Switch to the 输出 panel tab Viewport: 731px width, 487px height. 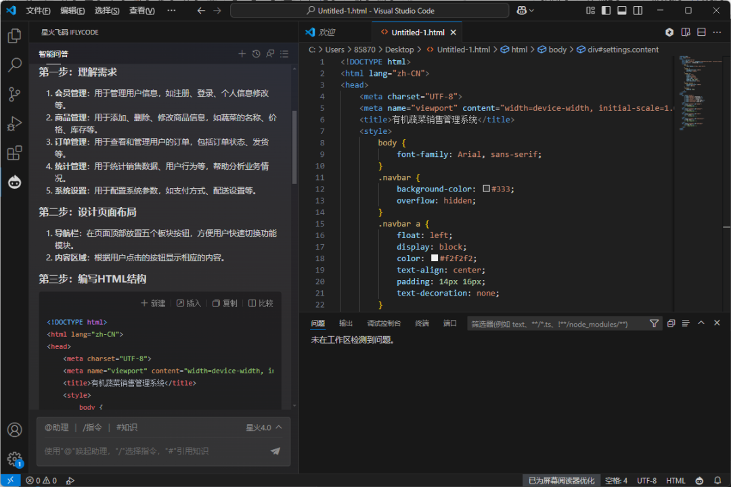346,323
